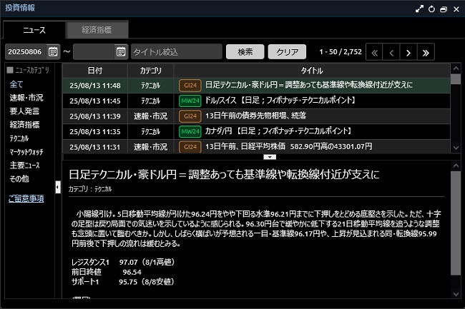Open news カナダ/円 フィボナッチ row

[x=257, y=131]
